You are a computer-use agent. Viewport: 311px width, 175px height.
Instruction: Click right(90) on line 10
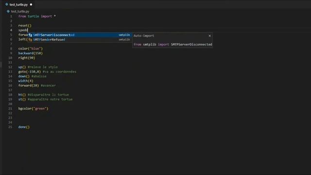pyautogui.click(x=27, y=58)
